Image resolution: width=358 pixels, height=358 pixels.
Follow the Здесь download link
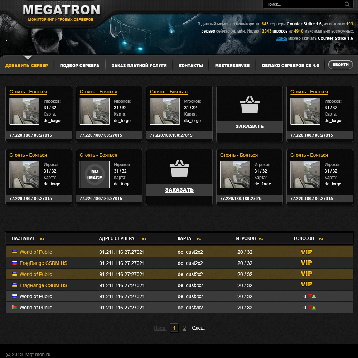coord(281,38)
